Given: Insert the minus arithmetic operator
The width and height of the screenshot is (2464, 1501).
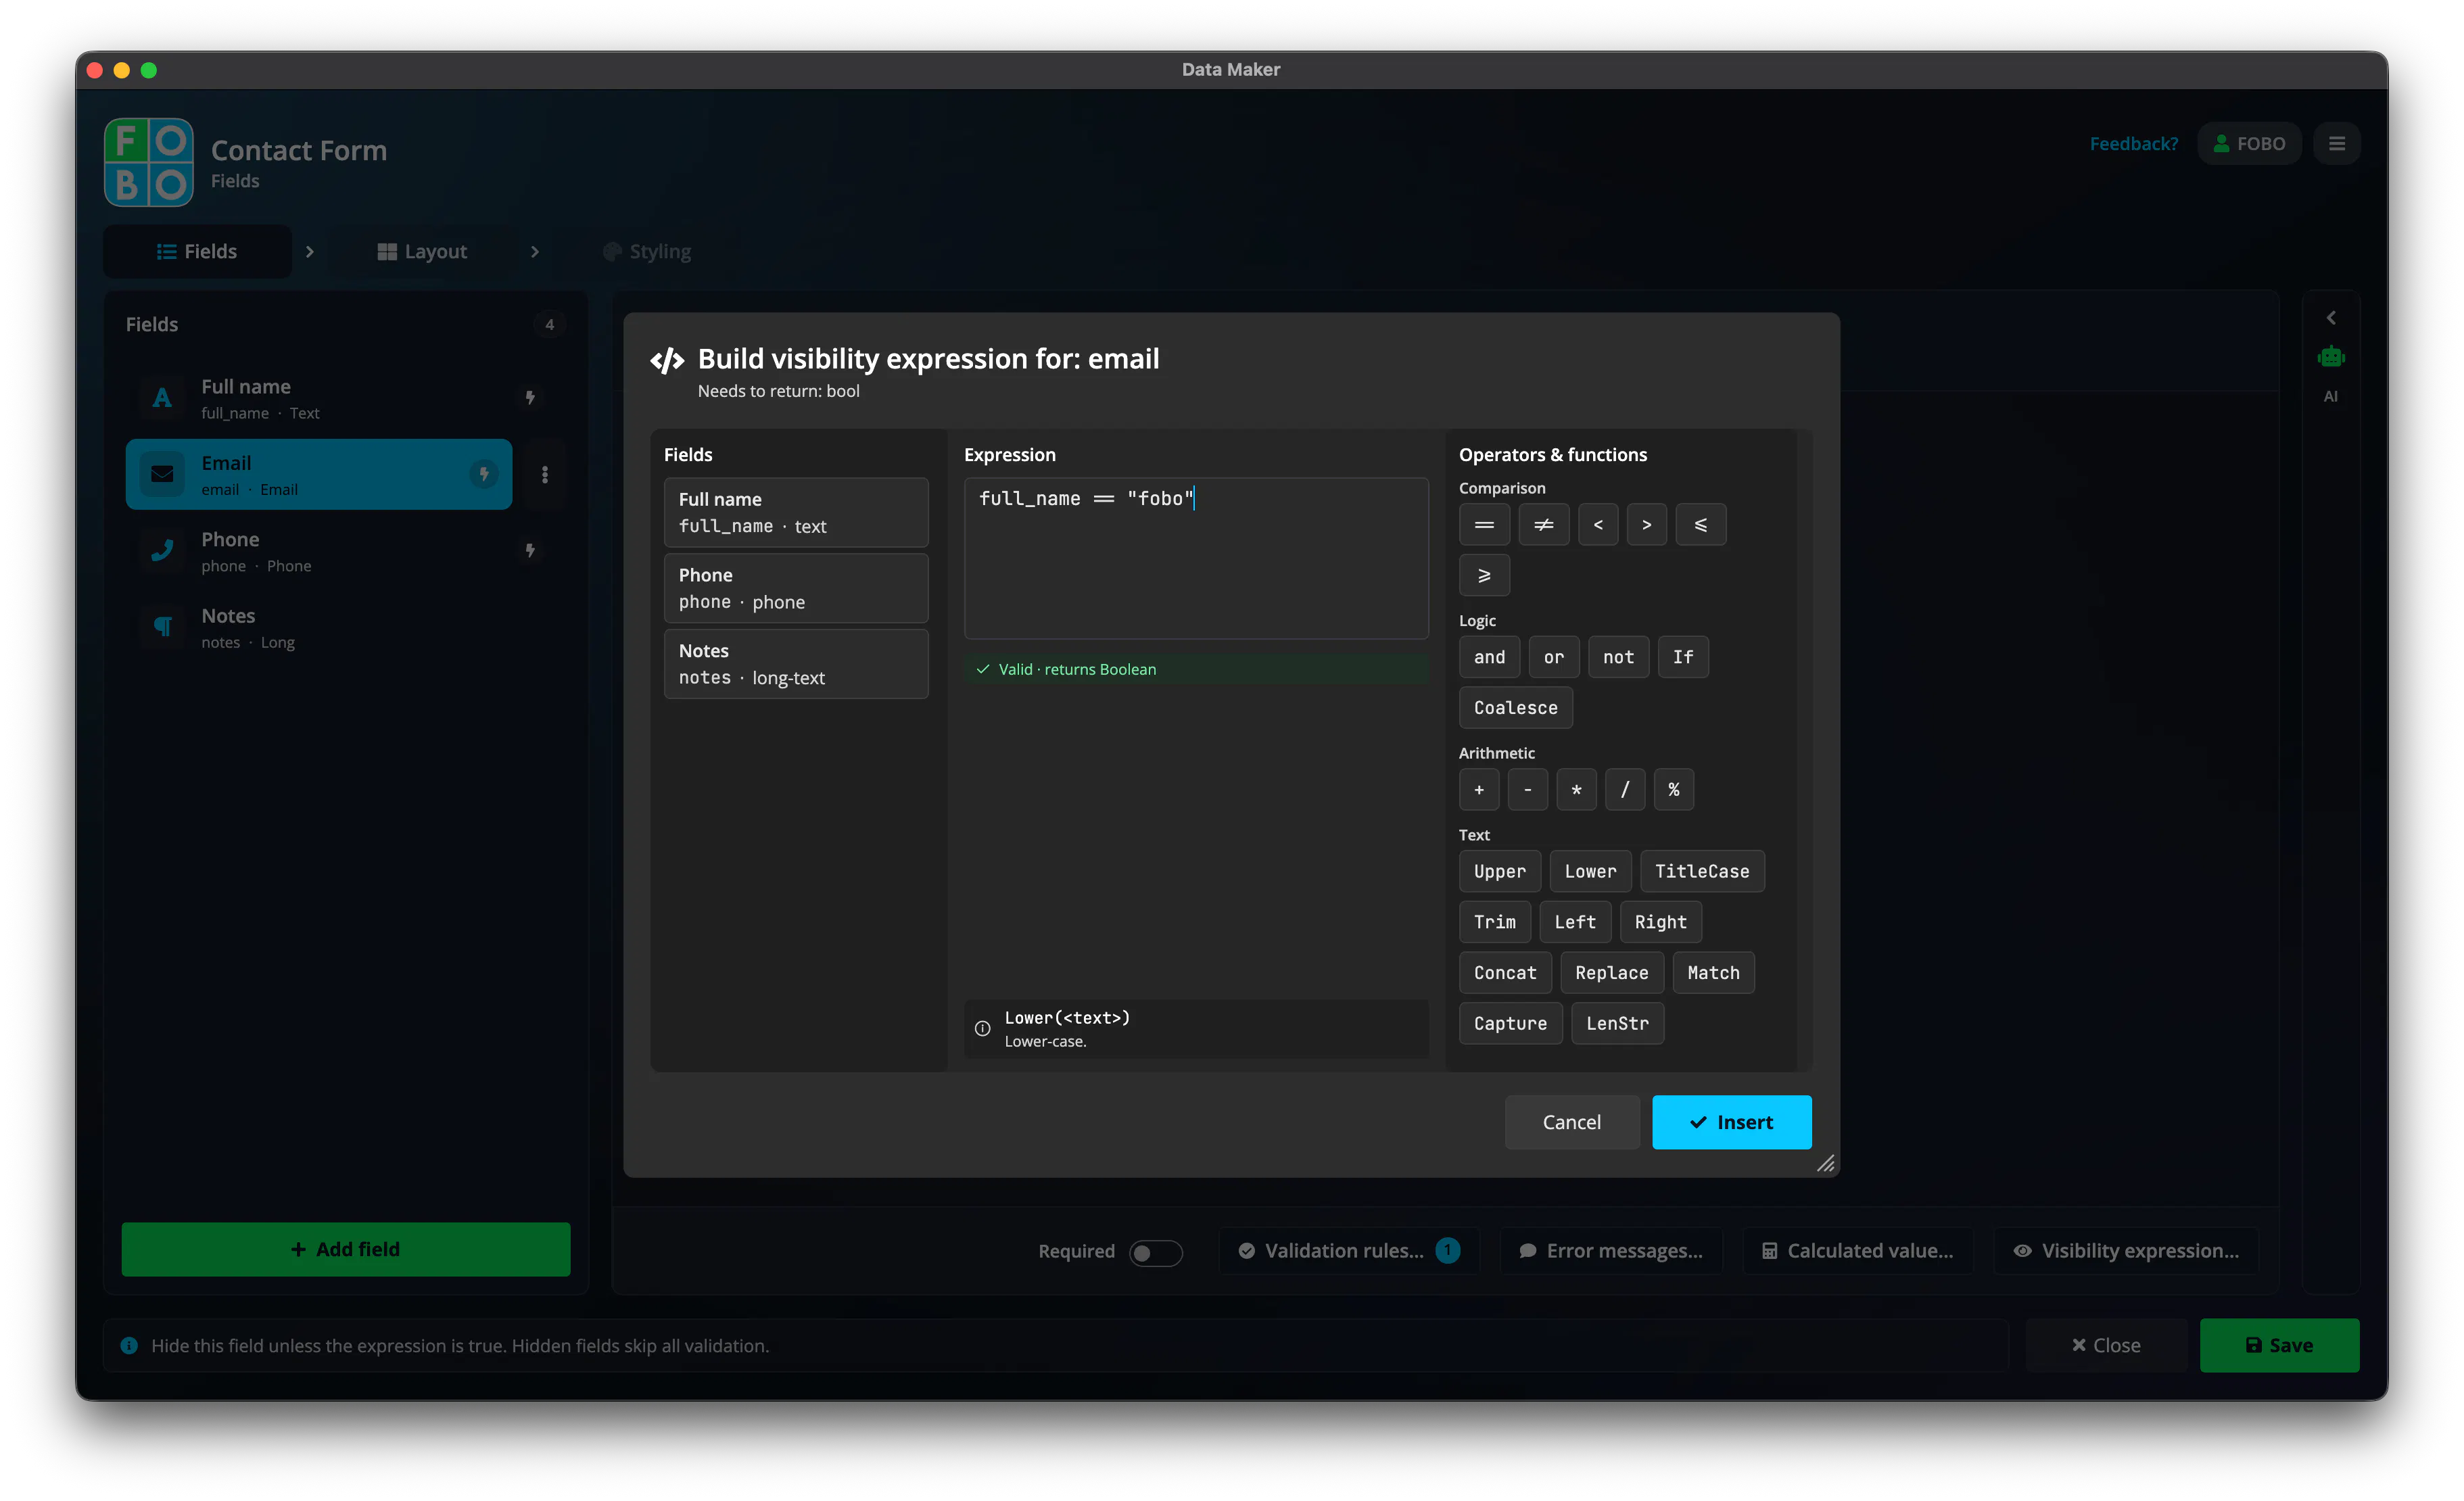Looking at the screenshot, I should [1528, 790].
